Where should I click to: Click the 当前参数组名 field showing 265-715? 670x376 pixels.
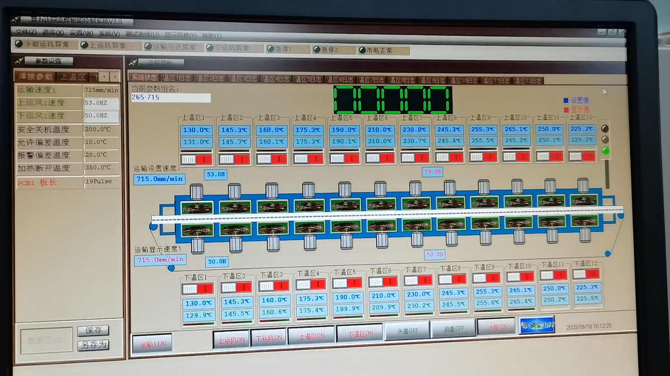click(x=170, y=97)
